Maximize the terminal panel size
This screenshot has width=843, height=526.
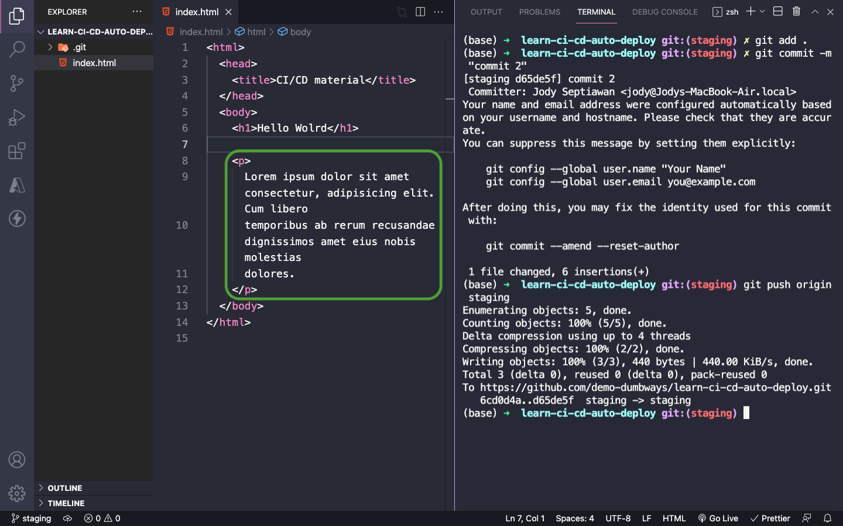pyautogui.click(x=815, y=12)
